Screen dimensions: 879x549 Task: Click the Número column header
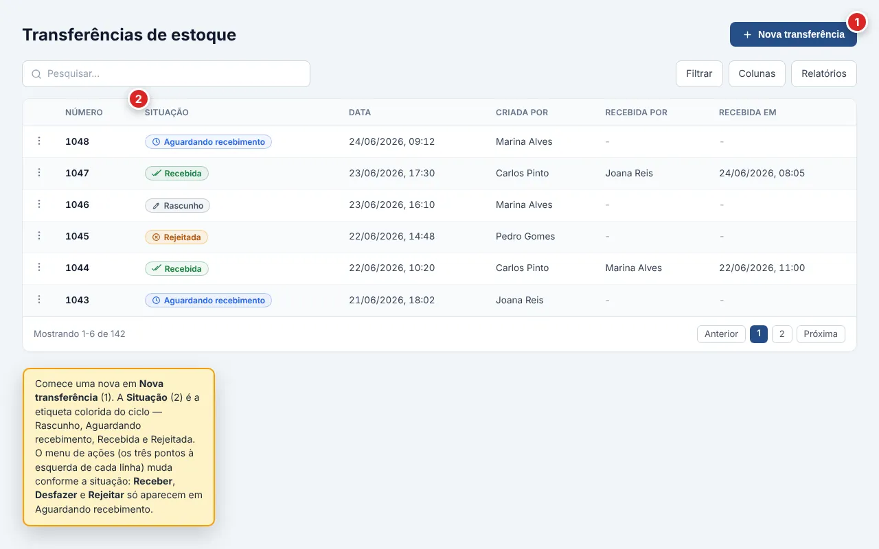pos(84,113)
